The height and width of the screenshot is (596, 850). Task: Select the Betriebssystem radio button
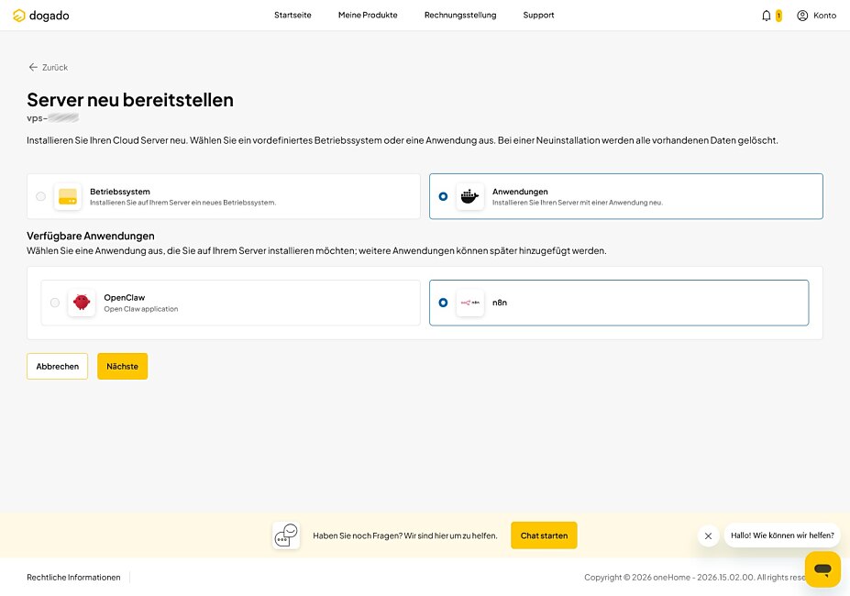click(x=40, y=196)
